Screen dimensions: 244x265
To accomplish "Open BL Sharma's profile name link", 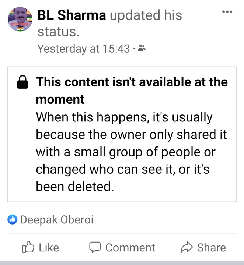I will click(72, 15).
